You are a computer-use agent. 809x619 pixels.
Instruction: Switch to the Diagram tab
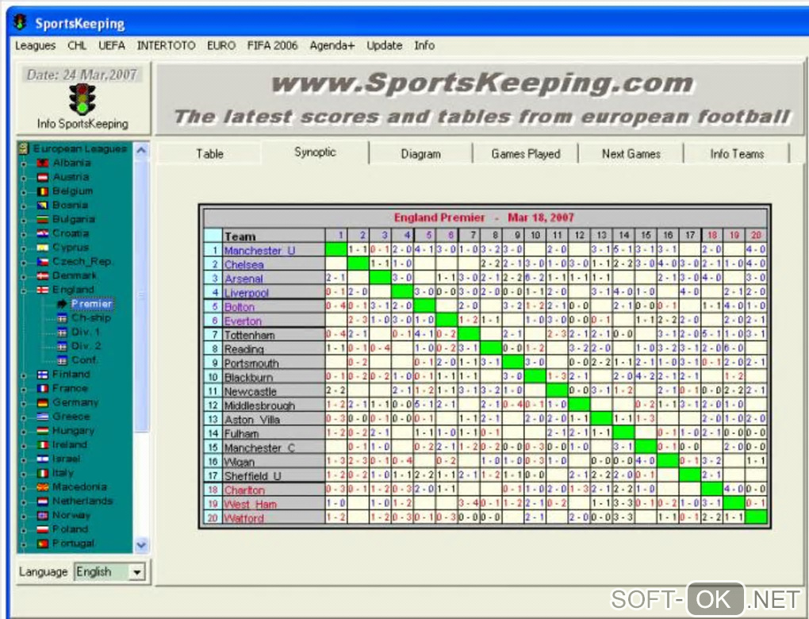tap(421, 154)
